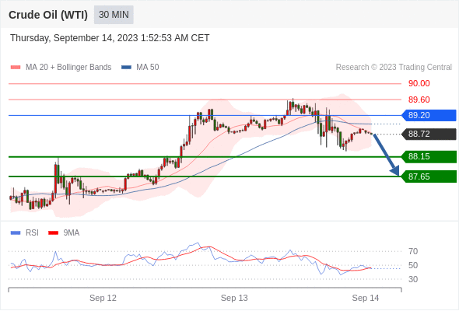
Task: Click the black 88.72 current price tag
Action: 429,134
